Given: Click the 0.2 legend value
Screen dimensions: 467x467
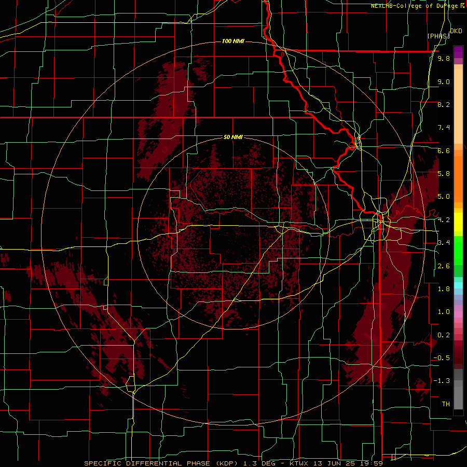Looking at the screenshot, I should 444,335.
